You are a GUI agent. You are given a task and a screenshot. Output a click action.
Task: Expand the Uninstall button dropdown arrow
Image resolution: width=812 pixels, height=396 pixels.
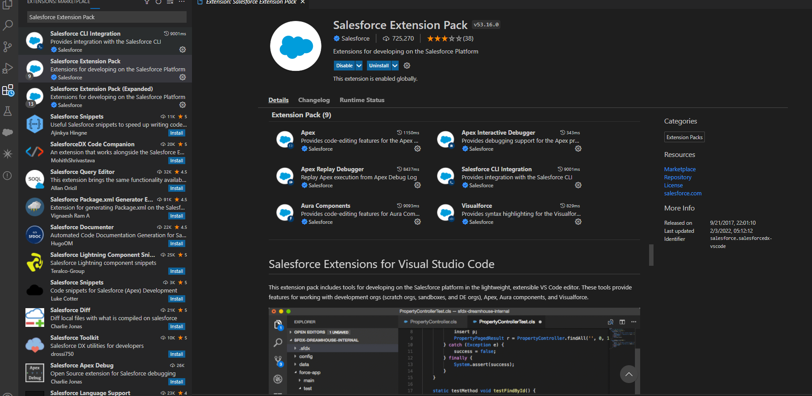(395, 66)
